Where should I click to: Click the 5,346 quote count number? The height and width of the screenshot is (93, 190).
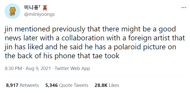click(51, 85)
